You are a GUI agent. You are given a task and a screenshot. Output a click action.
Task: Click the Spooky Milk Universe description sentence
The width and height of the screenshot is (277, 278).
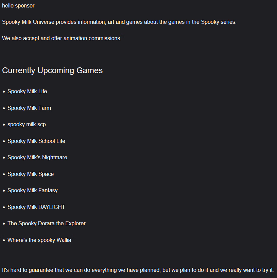(119, 22)
